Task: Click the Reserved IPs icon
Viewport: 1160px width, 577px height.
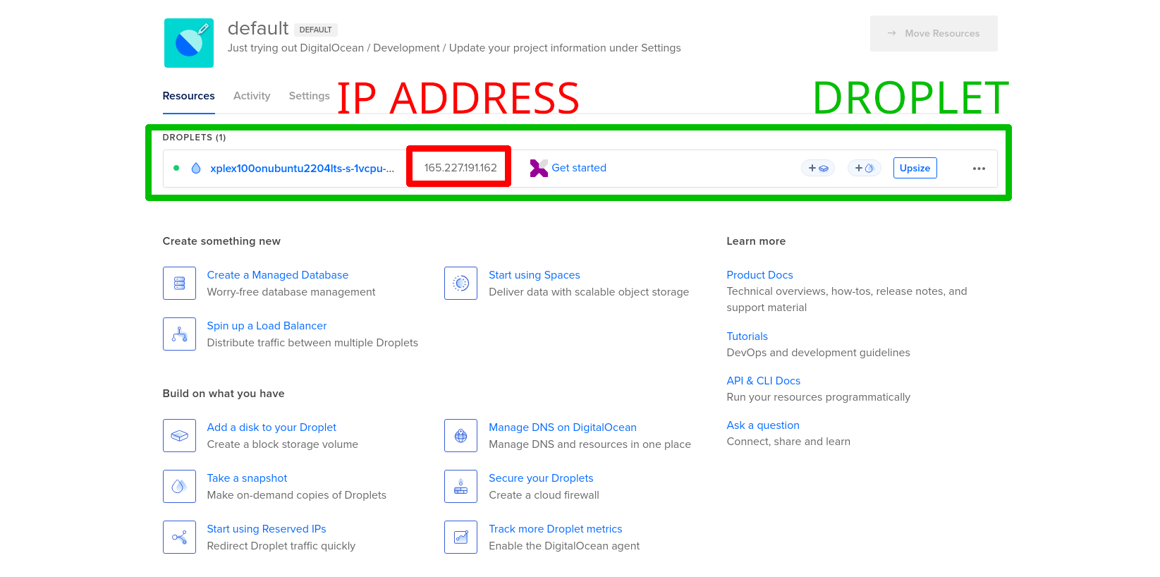Action: click(x=179, y=537)
